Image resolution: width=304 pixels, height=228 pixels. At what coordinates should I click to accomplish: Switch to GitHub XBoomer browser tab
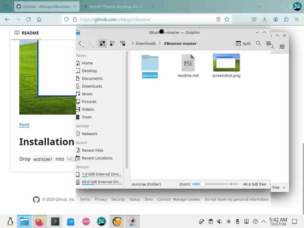click(47, 7)
